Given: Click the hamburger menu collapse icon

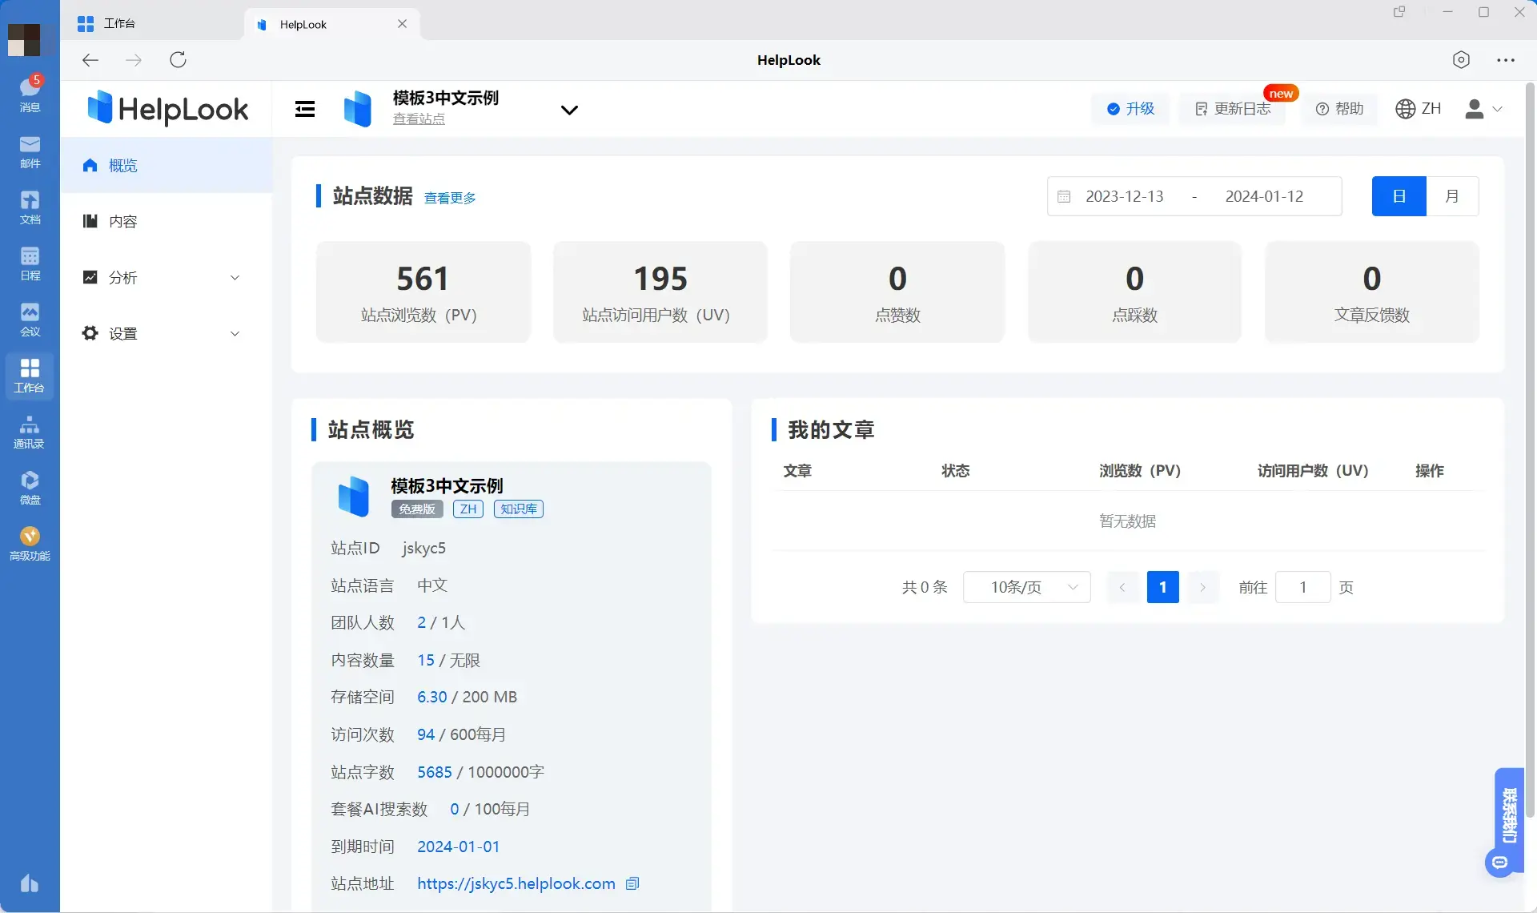Looking at the screenshot, I should [x=305, y=109].
